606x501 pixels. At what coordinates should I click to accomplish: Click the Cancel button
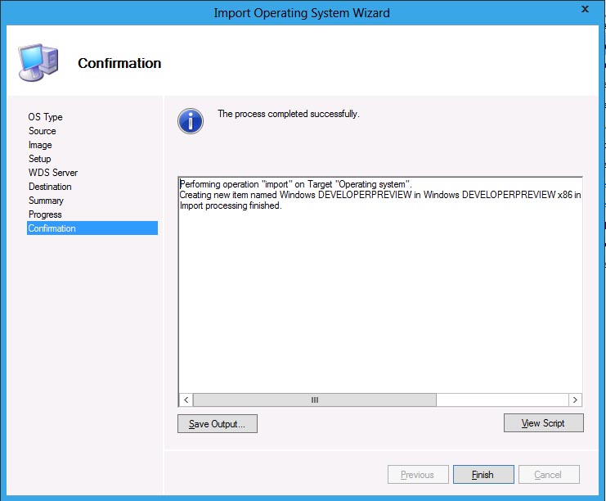548,475
